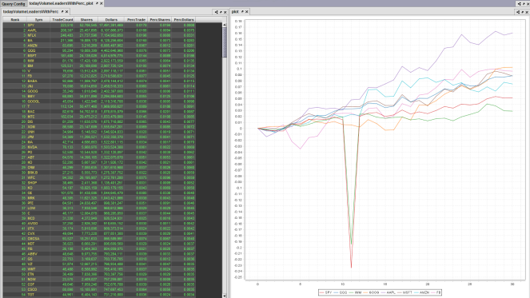This screenshot has width=530, height=298.
Task: Sort by the TradeCount column header
Action: coord(62,20)
